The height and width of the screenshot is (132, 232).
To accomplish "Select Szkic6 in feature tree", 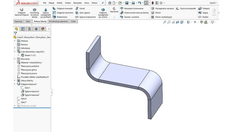I will click(23, 99).
